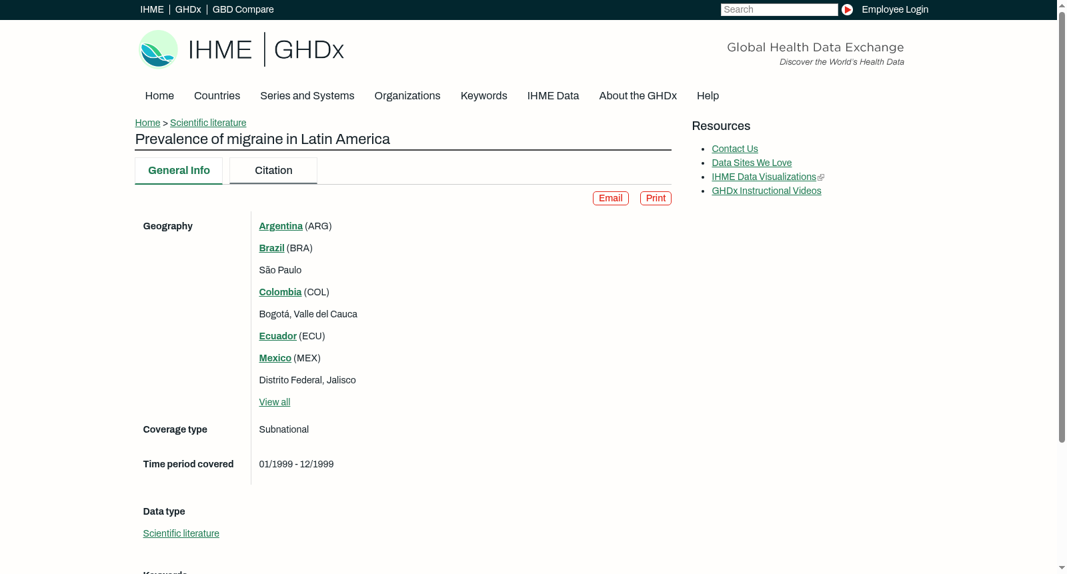Click the 'Data type' label
This screenshot has width=1067, height=574.
[164, 511]
